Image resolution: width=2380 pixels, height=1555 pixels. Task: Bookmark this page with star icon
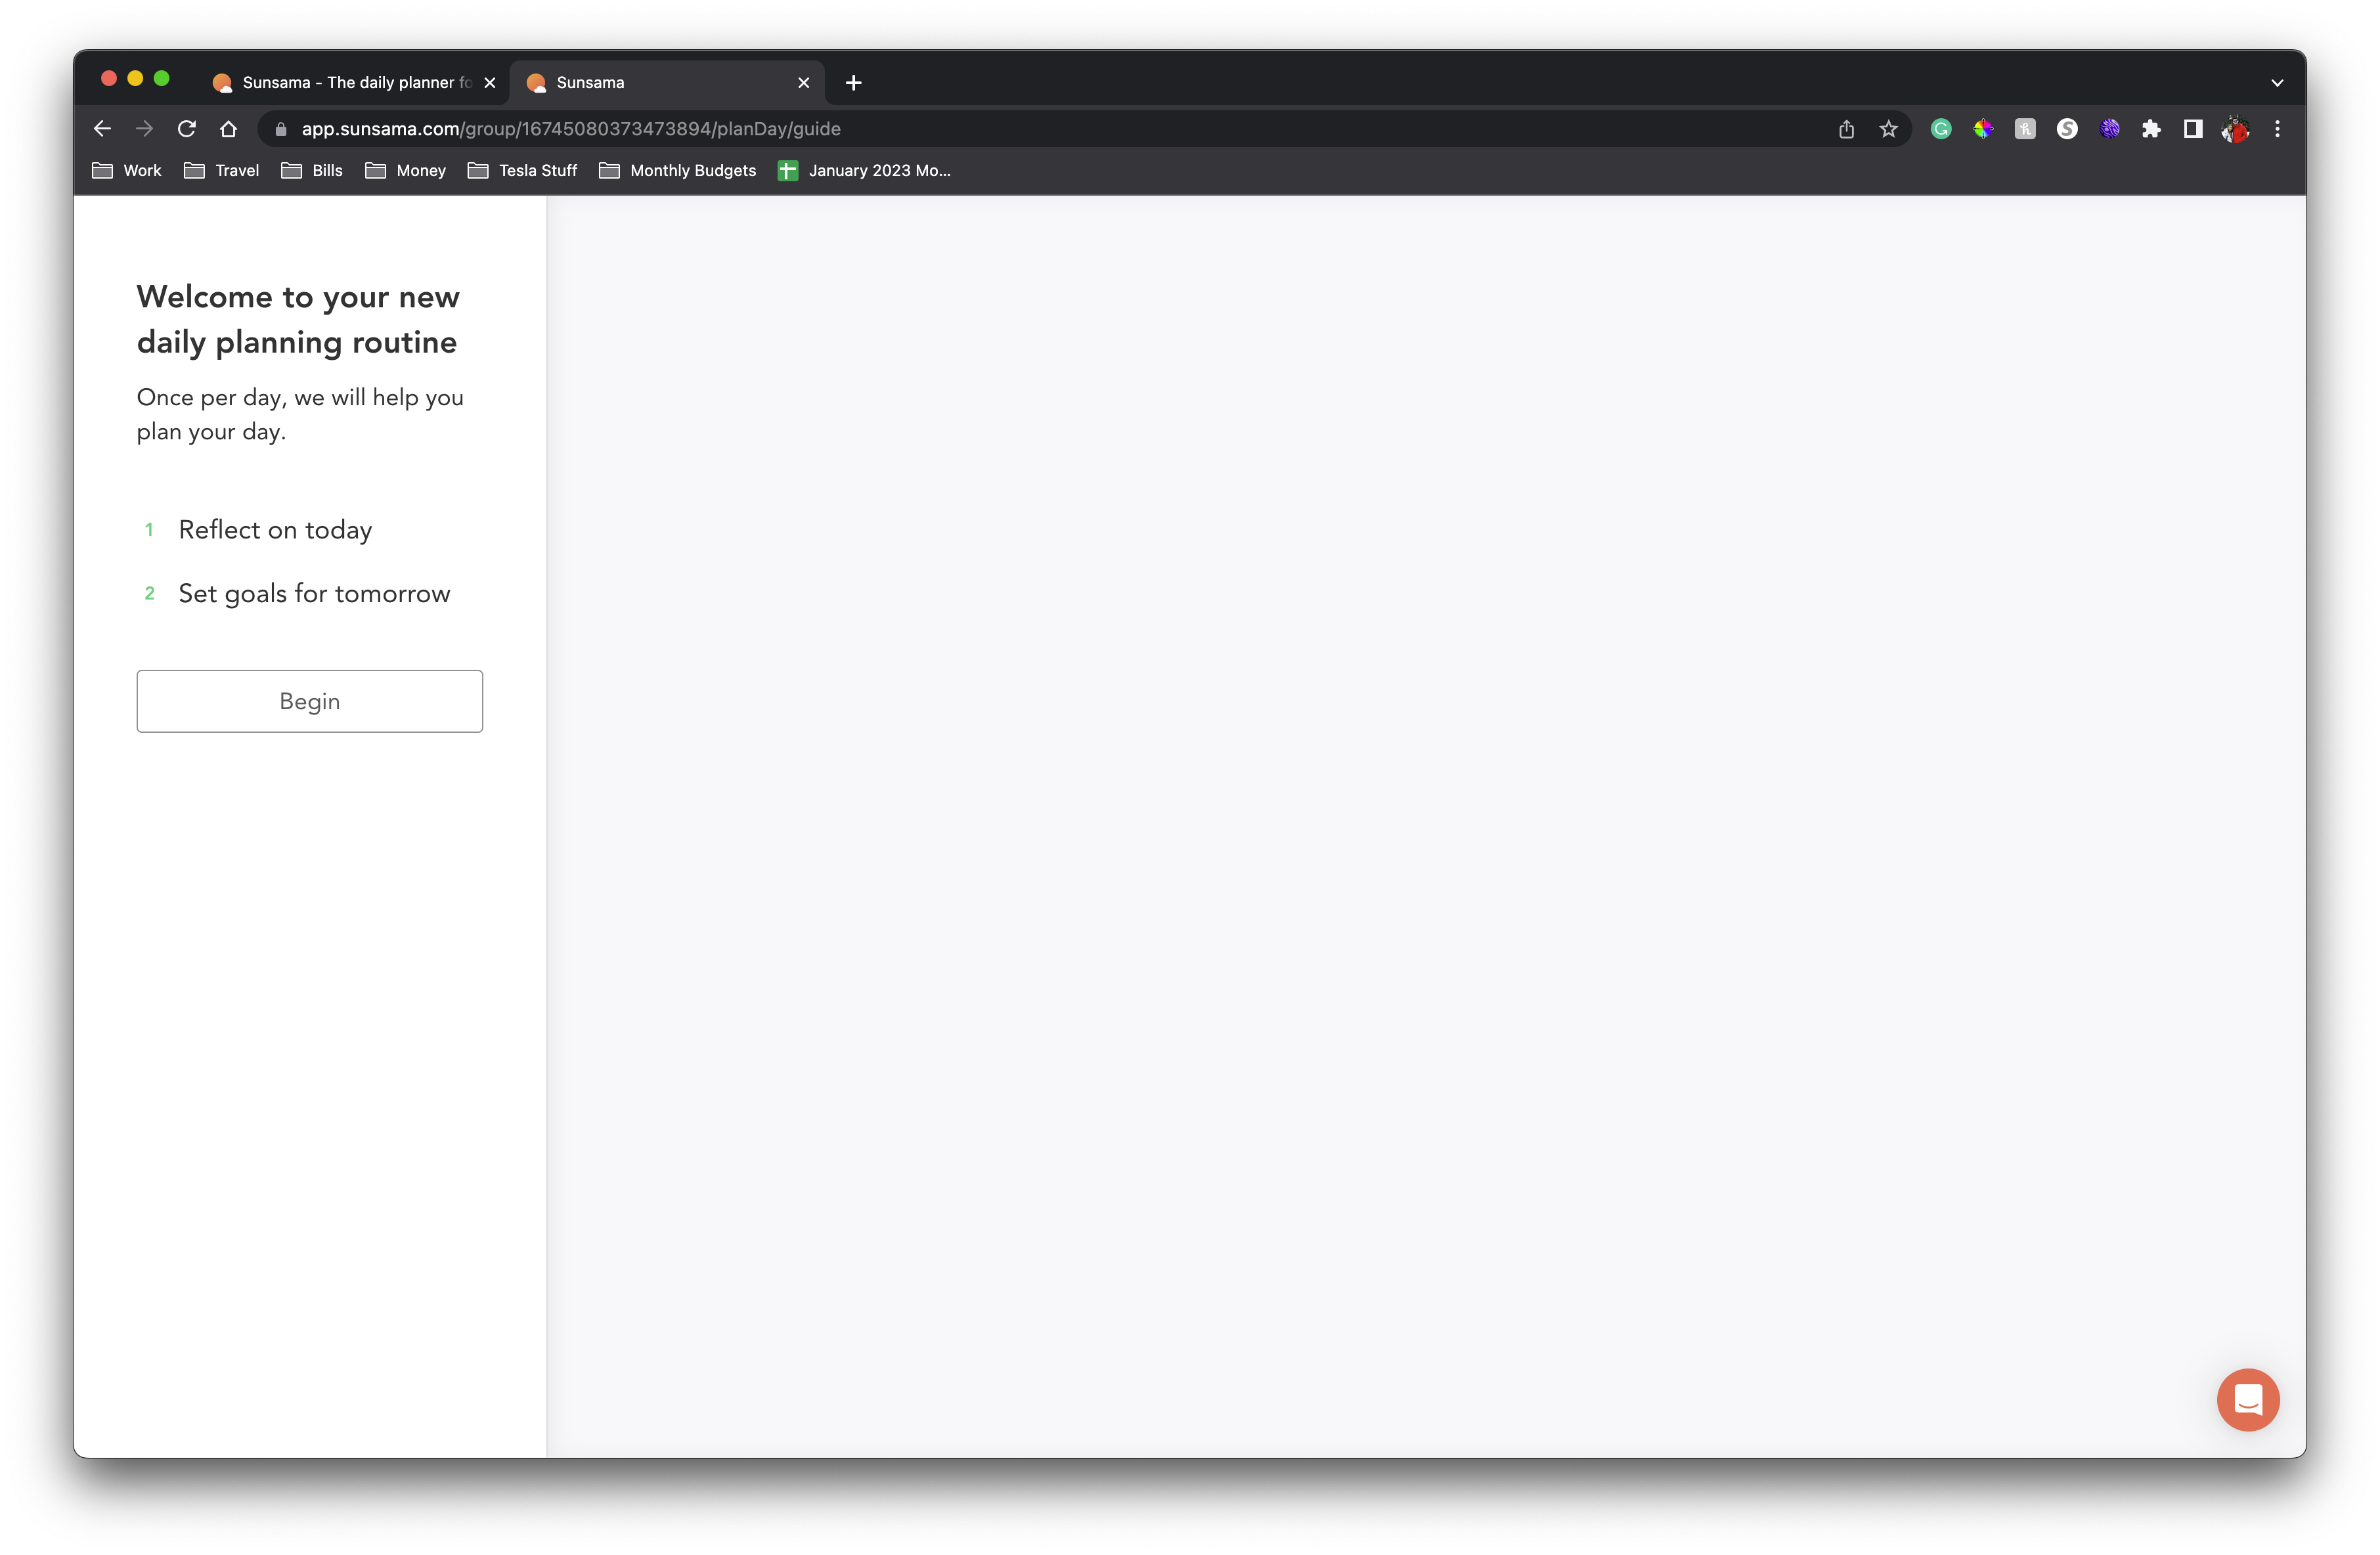[x=1888, y=129]
